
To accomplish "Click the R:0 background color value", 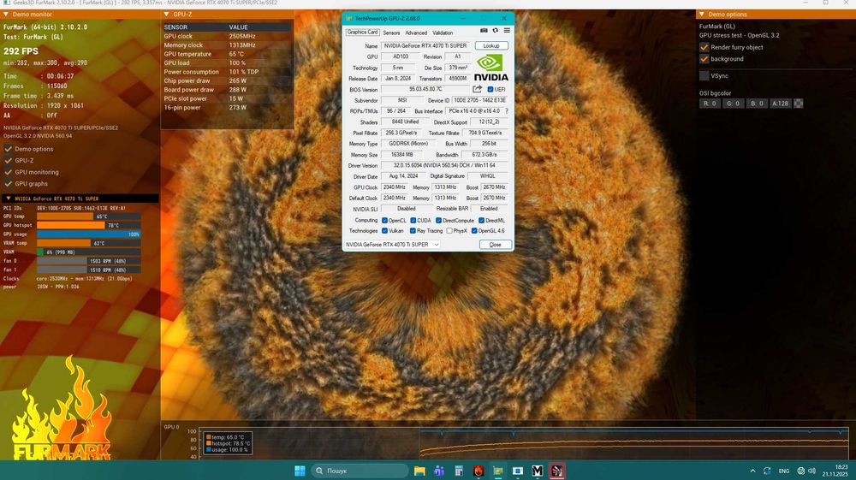I will click(x=710, y=104).
